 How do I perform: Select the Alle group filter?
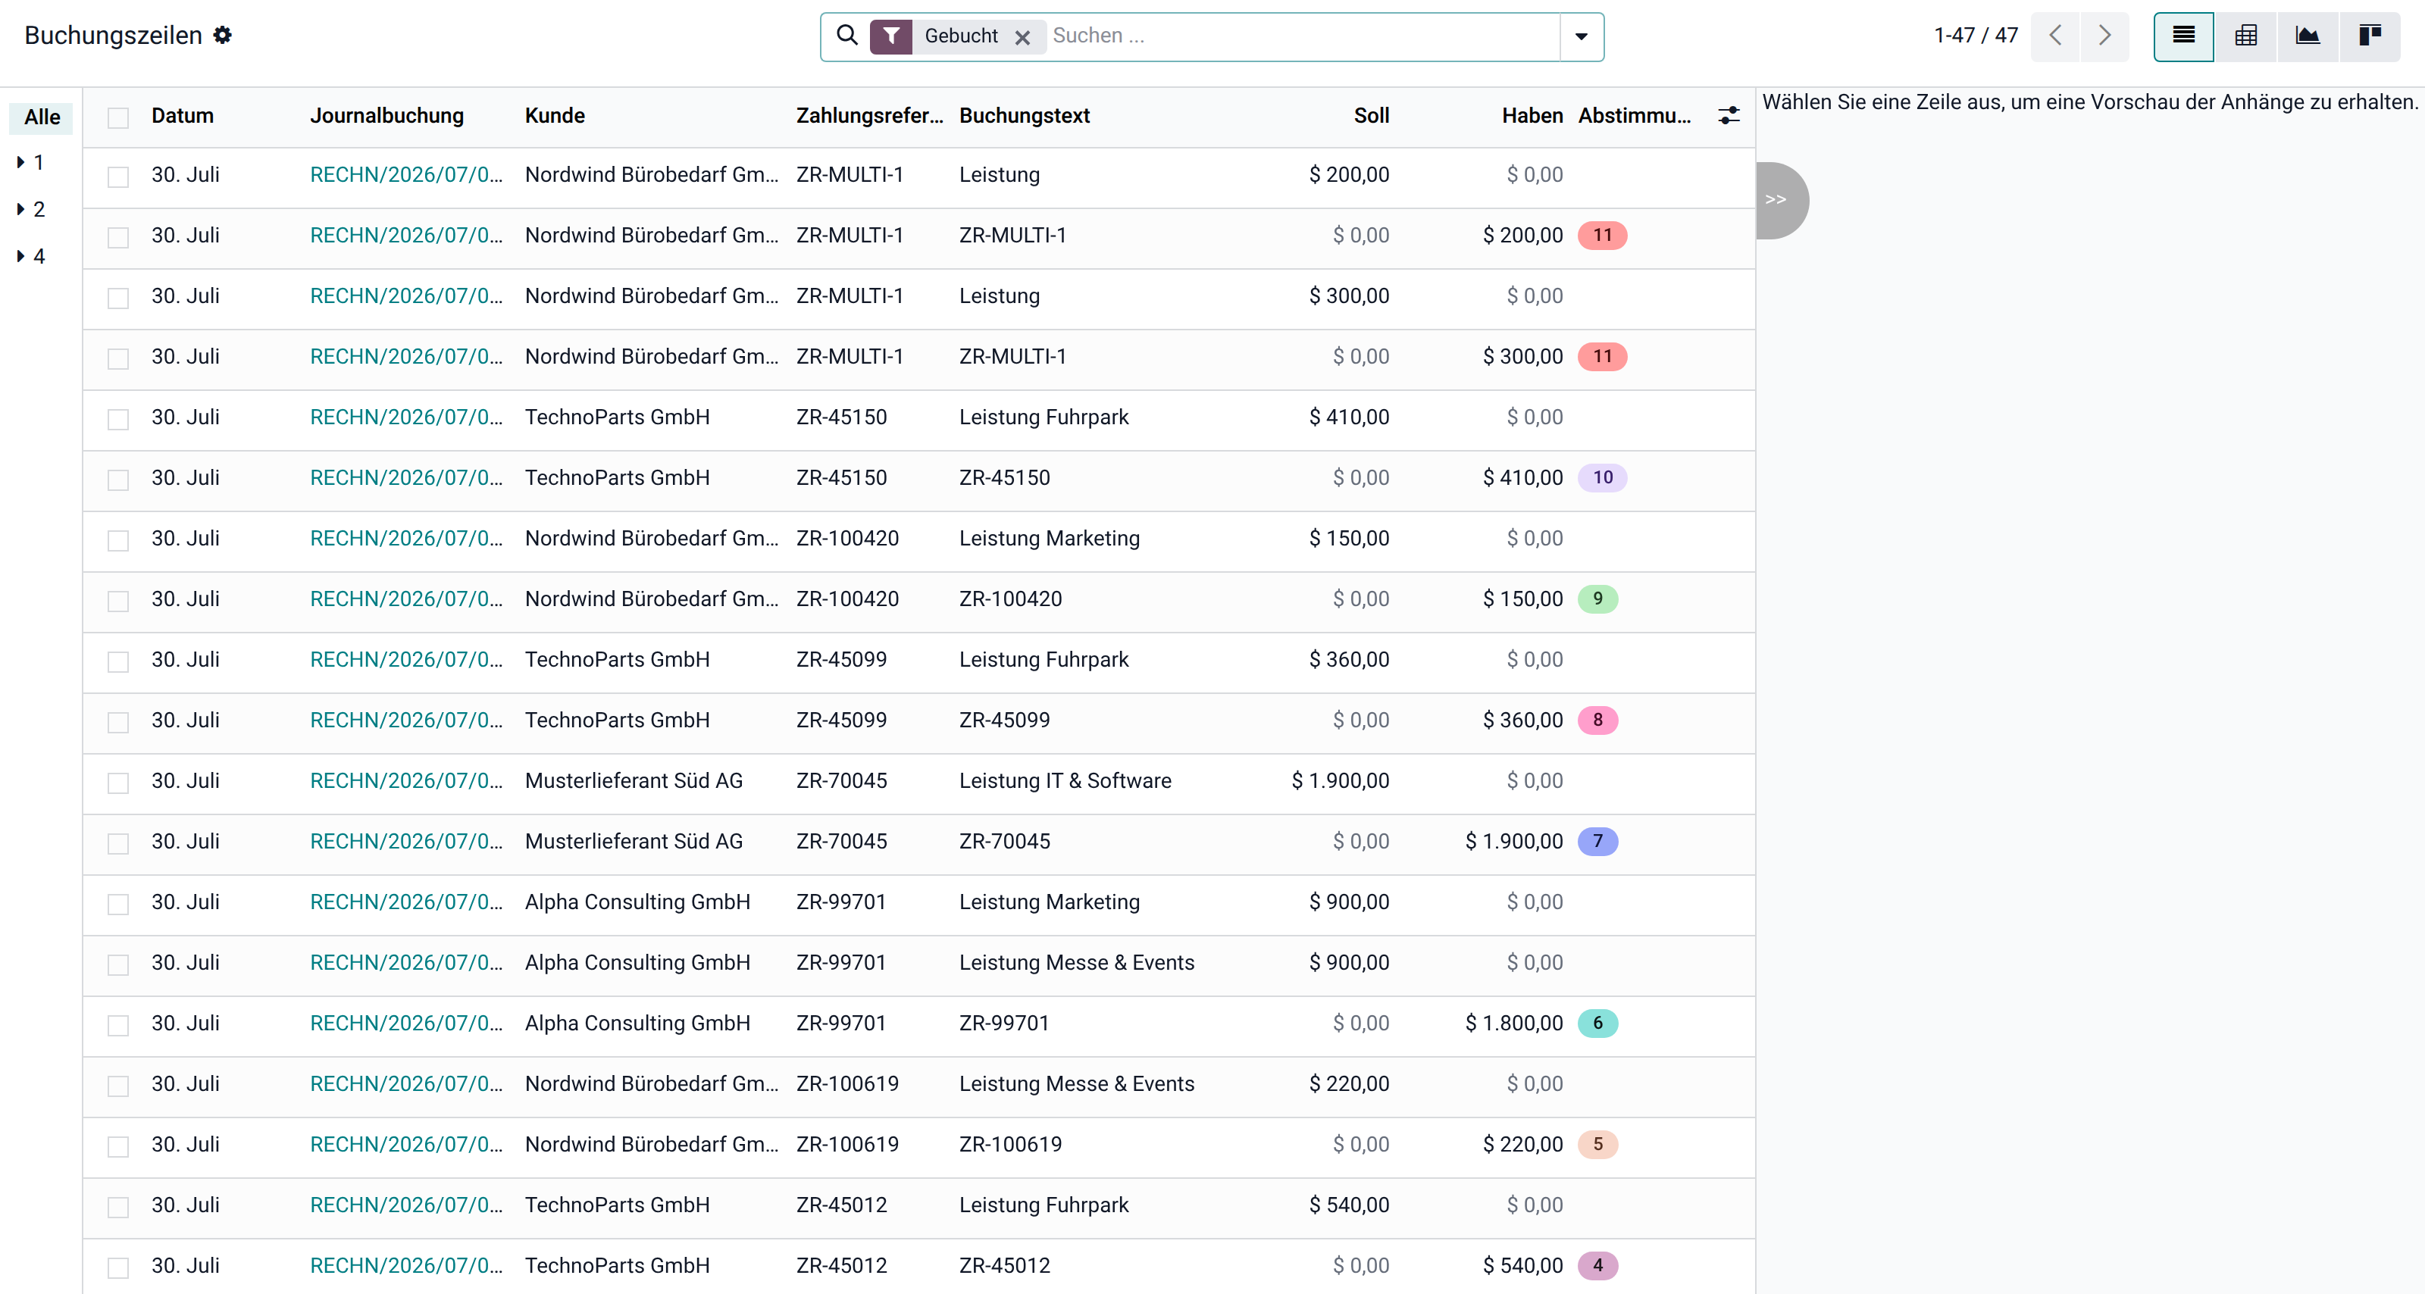(x=42, y=117)
